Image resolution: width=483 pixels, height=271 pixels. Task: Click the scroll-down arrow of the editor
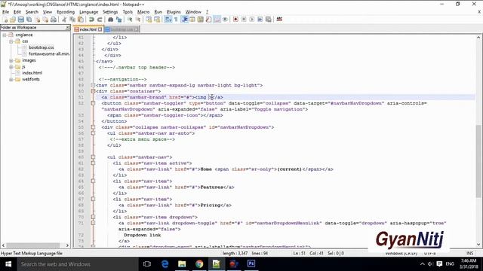pos(478,245)
